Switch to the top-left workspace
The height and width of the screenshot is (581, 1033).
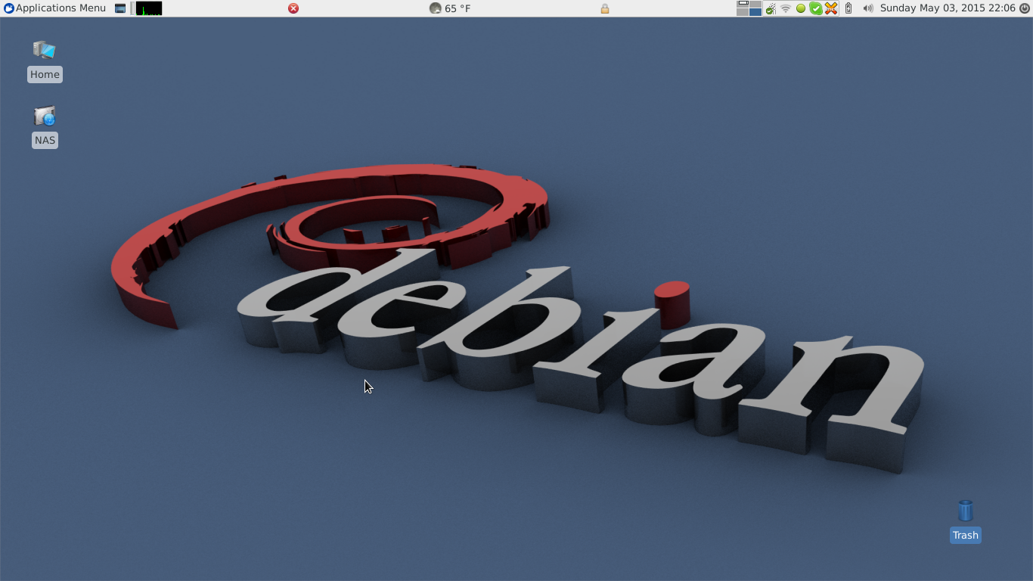[x=743, y=4]
